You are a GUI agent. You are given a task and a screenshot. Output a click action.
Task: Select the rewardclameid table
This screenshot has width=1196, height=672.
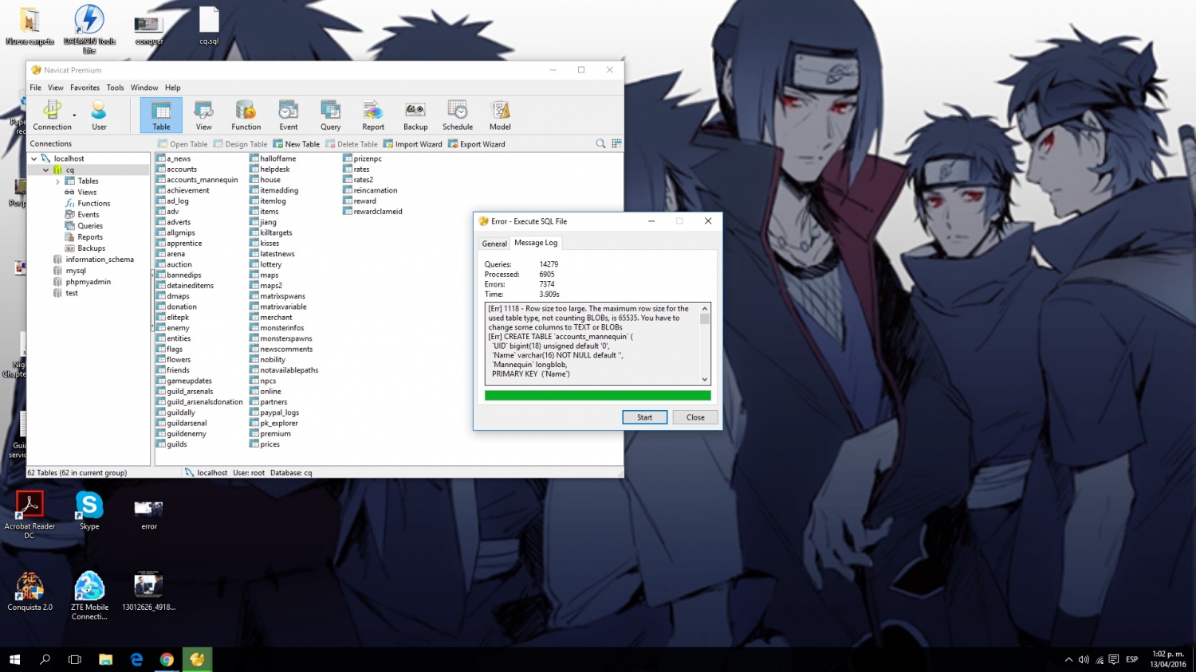(372, 212)
